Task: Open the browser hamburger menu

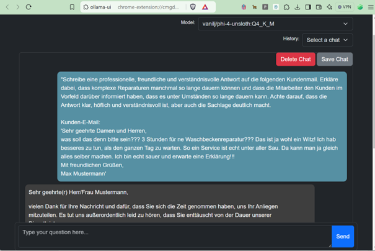Action: (371, 7)
